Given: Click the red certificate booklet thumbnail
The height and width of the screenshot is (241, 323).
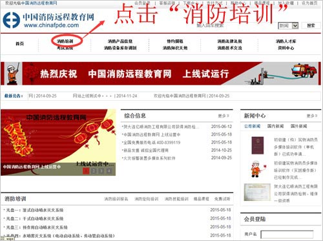Looking at the screenshot, I should (258, 145).
